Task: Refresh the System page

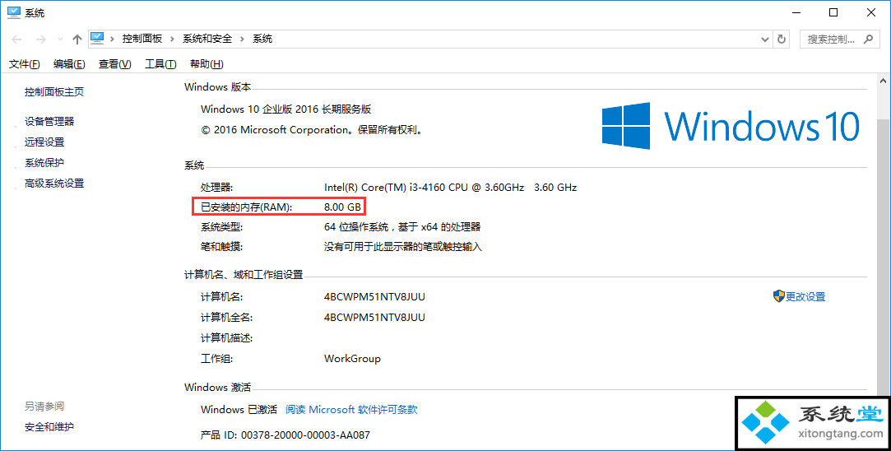Action: point(782,40)
